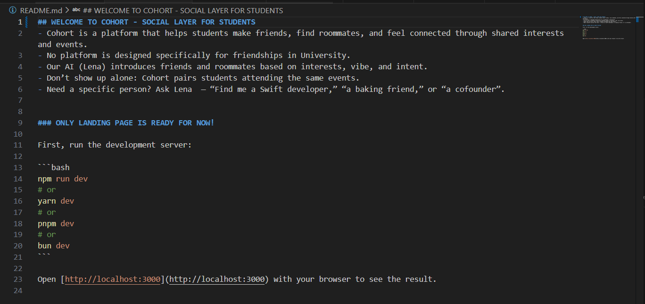Click the abc symbol icon in breadcrumbs
The height and width of the screenshot is (304, 645).
(x=76, y=10)
